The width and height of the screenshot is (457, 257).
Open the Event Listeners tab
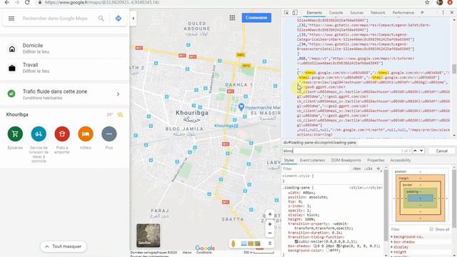coord(313,160)
